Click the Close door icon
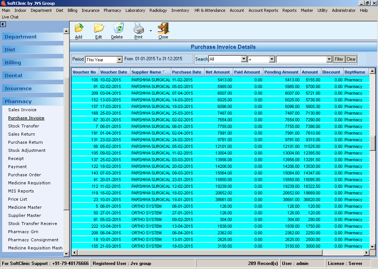 [163, 28]
